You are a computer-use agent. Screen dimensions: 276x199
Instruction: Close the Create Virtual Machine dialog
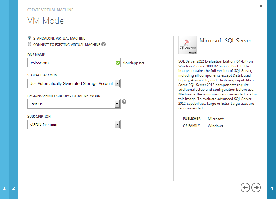click(x=261, y=6)
